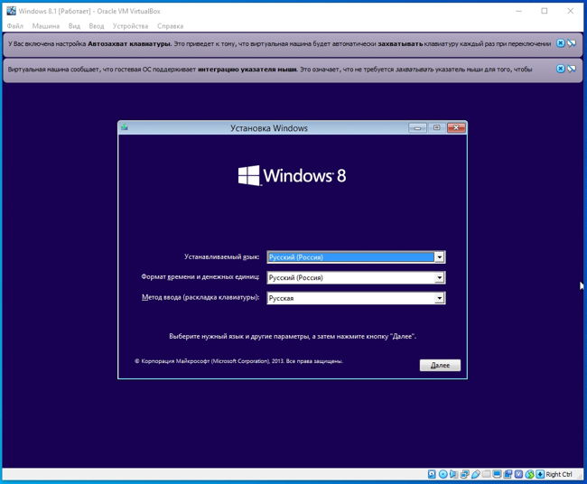587x484 pixels.
Task: Expand the keyboard layout dropdown arrow
Action: pos(439,298)
